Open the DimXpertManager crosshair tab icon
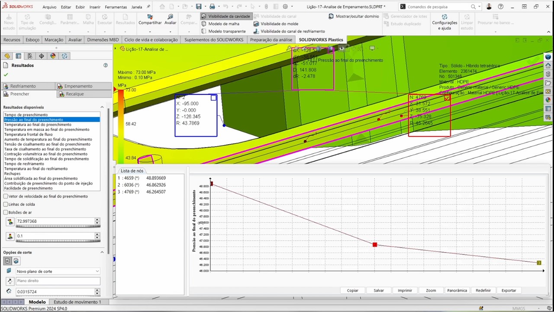554x312 pixels. tap(42, 56)
